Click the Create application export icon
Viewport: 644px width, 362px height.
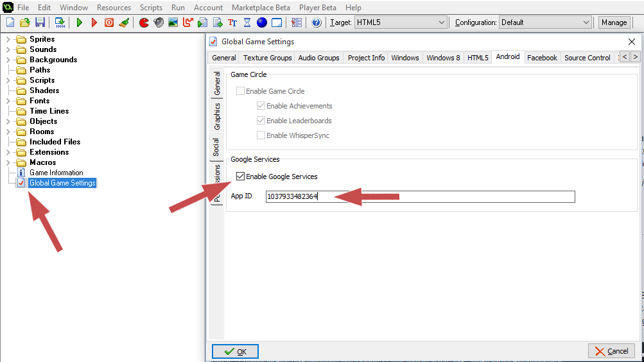(60, 22)
